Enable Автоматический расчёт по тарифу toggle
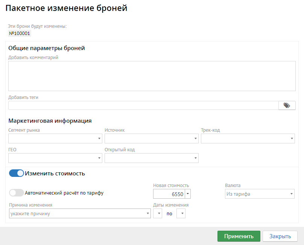The width and height of the screenshot is (304, 245). [x=17, y=193]
